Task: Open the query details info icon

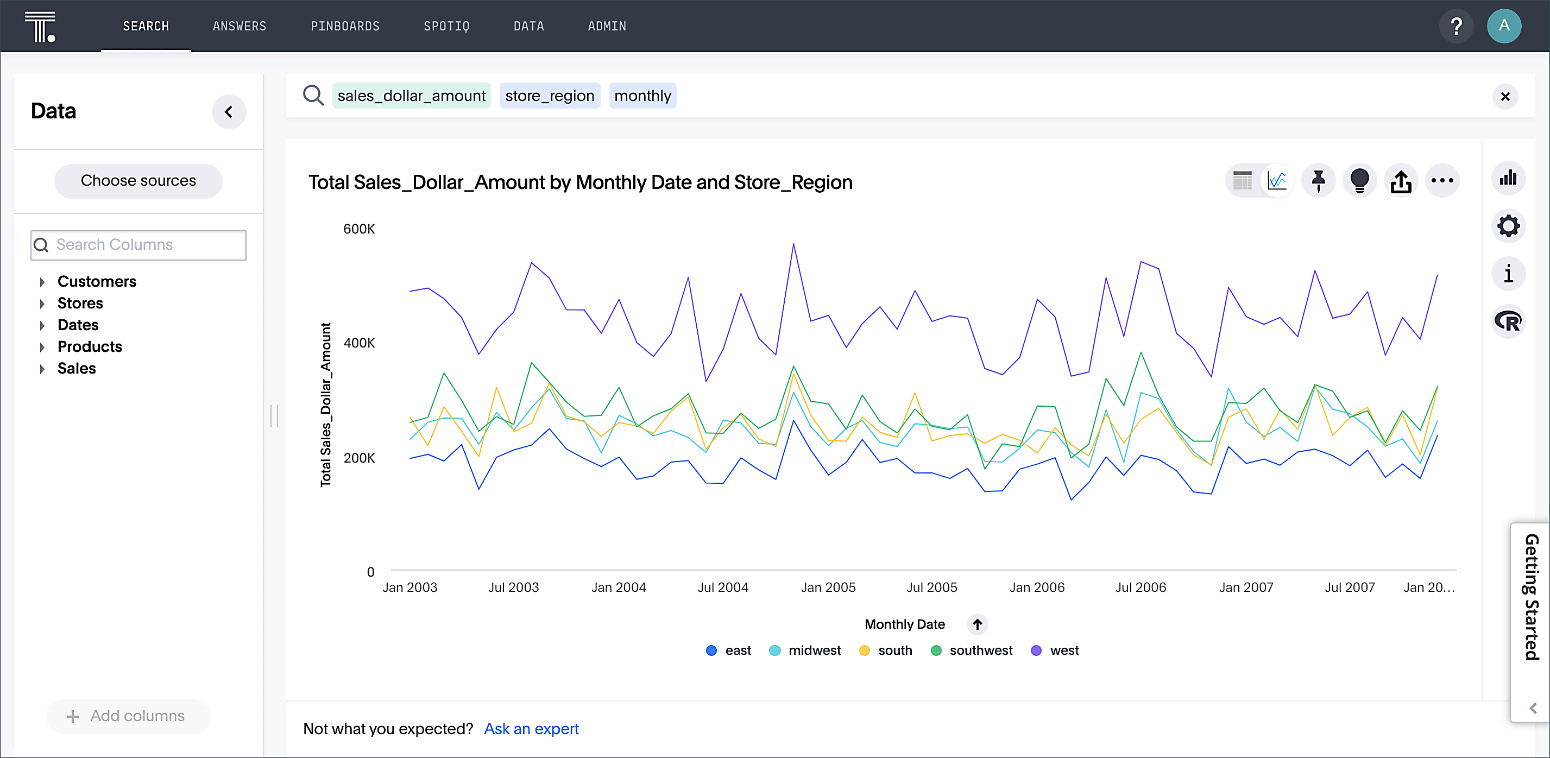Action: tap(1508, 274)
